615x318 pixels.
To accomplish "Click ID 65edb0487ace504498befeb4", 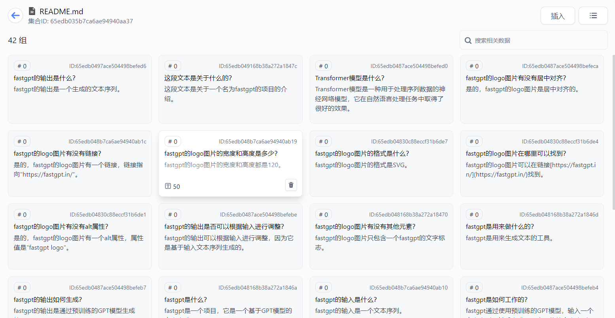I will [560, 288].
